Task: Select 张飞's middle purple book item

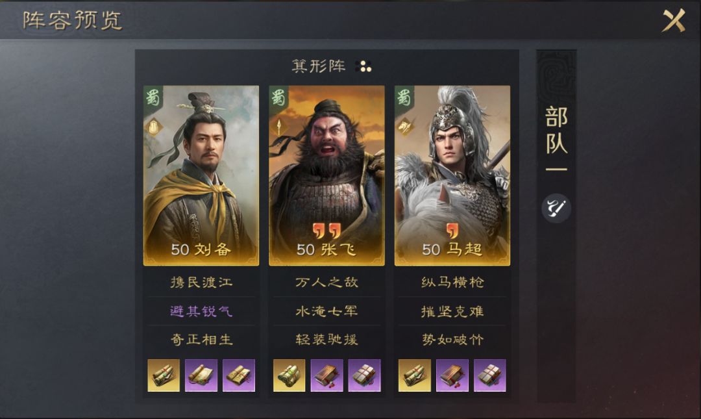Action: [326, 375]
